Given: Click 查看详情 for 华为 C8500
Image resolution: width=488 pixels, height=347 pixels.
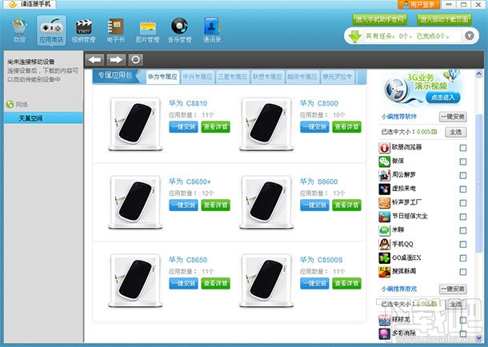Looking at the screenshot, I should [x=346, y=127].
